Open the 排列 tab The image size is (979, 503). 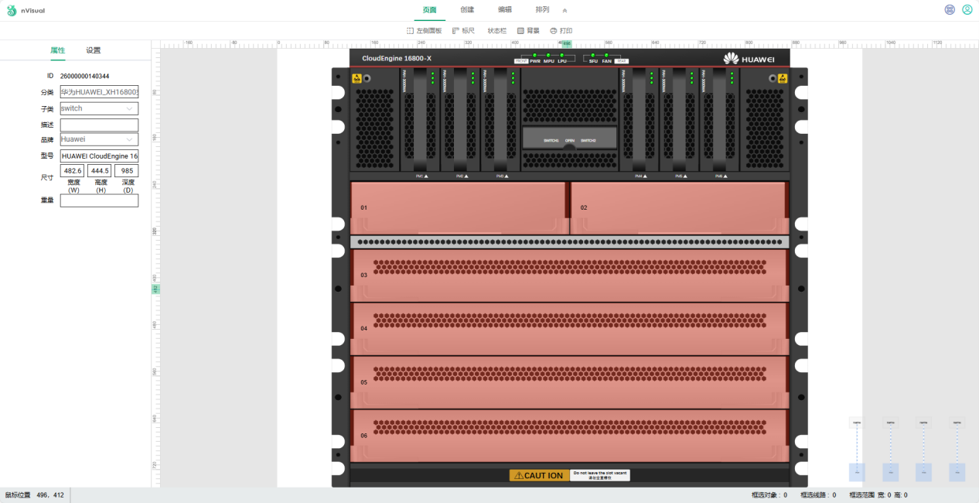tap(542, 10)
